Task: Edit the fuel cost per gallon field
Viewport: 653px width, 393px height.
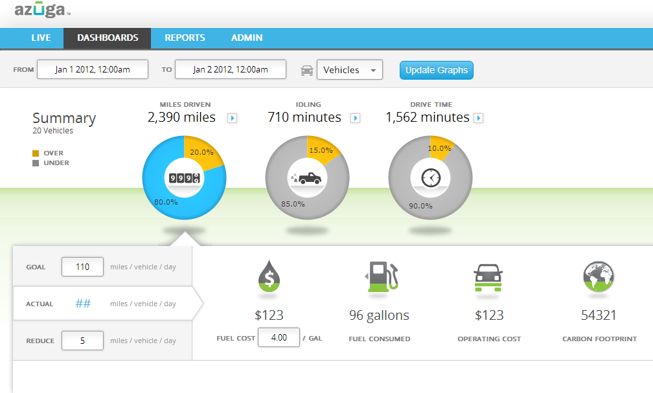Action: click(279, 337)
